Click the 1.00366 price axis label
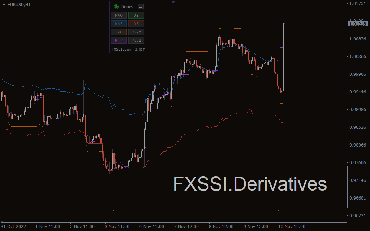 [358, 56]
